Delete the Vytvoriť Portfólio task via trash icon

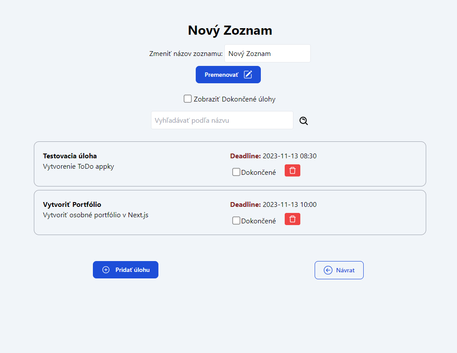click(x=293, y=219)
